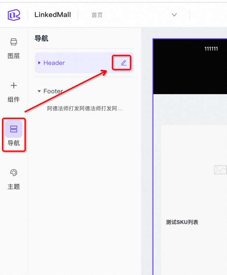
Task: Click the LinkedMall logo icon
Action: pyautogui.click(x=14, y=15)
